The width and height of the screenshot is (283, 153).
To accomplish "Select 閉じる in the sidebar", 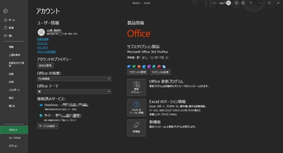I will (12, 106).
